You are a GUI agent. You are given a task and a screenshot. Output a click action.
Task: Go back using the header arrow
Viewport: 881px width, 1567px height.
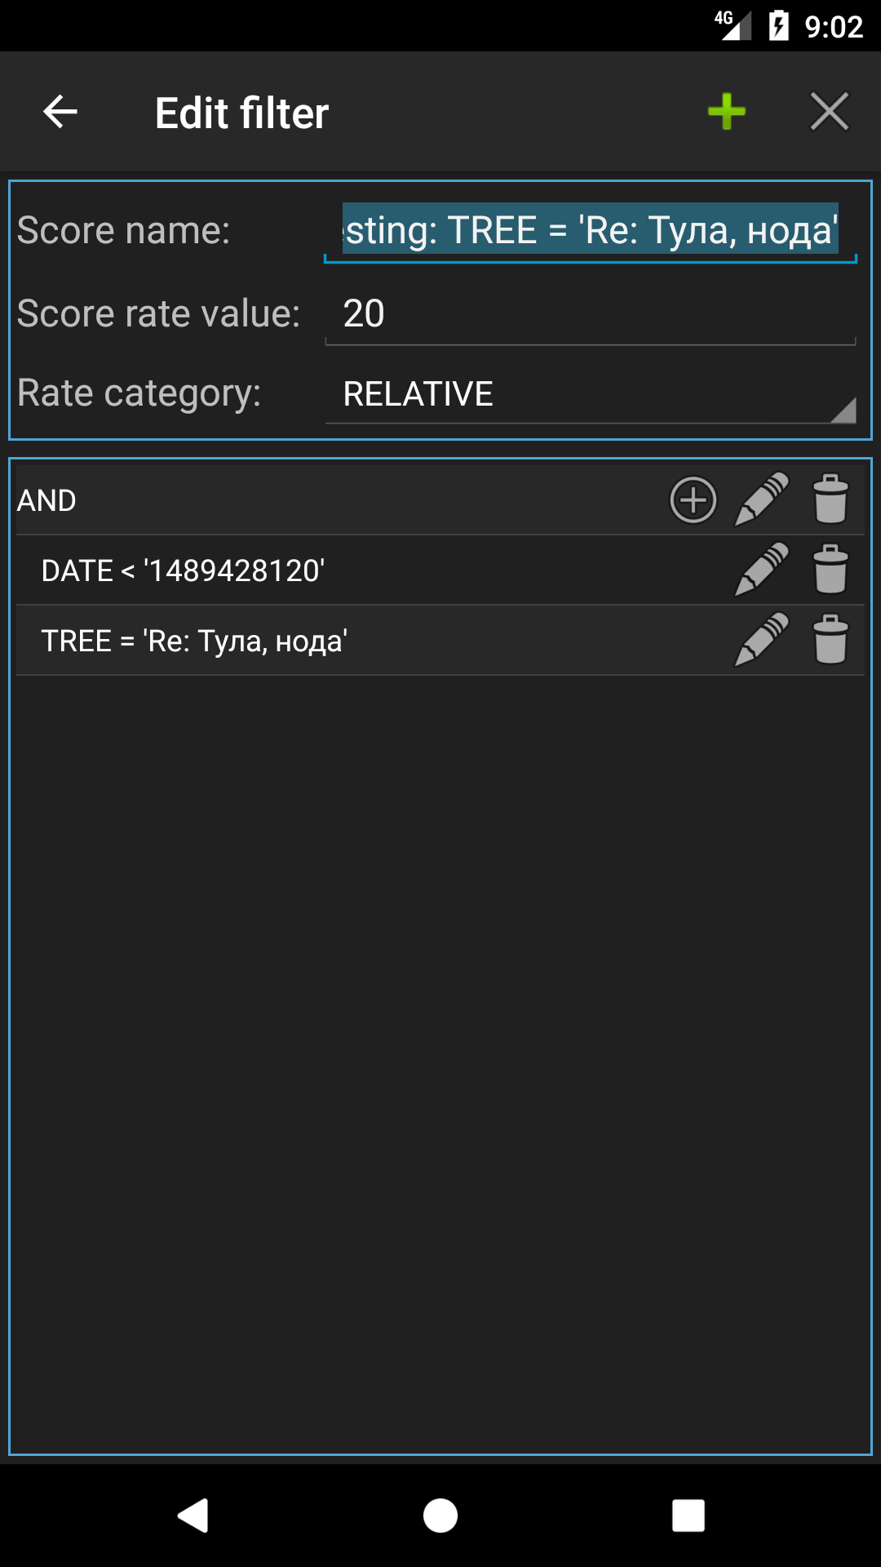[60, 112]
